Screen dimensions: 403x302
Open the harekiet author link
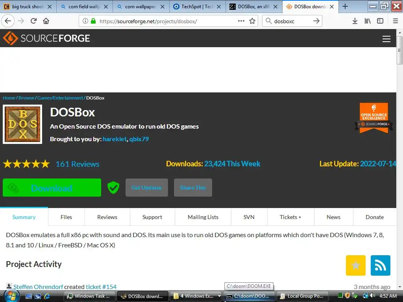115,139
